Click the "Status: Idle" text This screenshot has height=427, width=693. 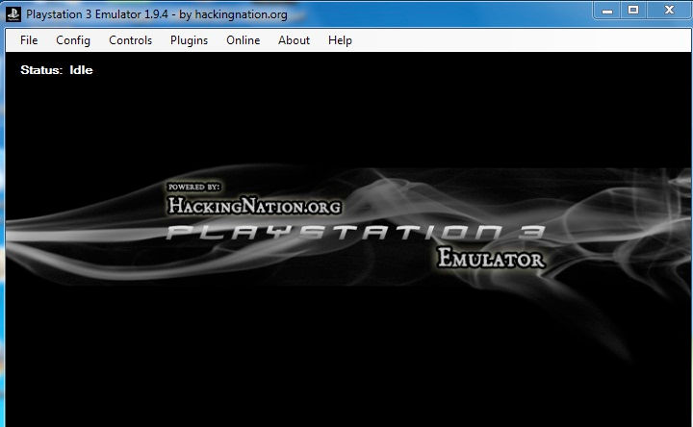coord(57,70)
